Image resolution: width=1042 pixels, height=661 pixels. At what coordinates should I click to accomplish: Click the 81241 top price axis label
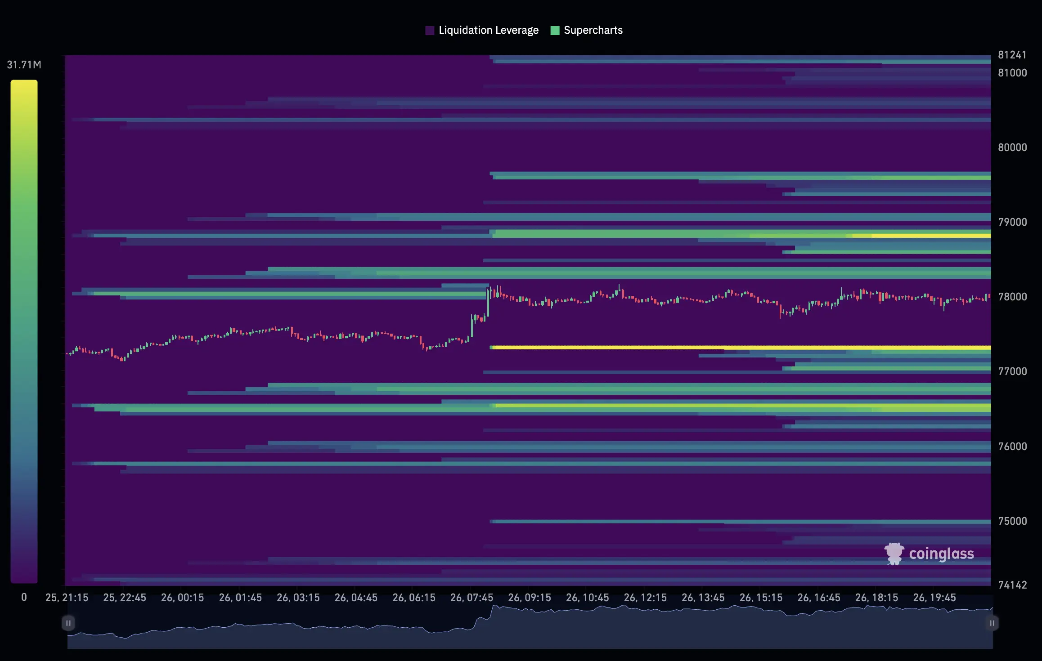[x=1012, y=55]
